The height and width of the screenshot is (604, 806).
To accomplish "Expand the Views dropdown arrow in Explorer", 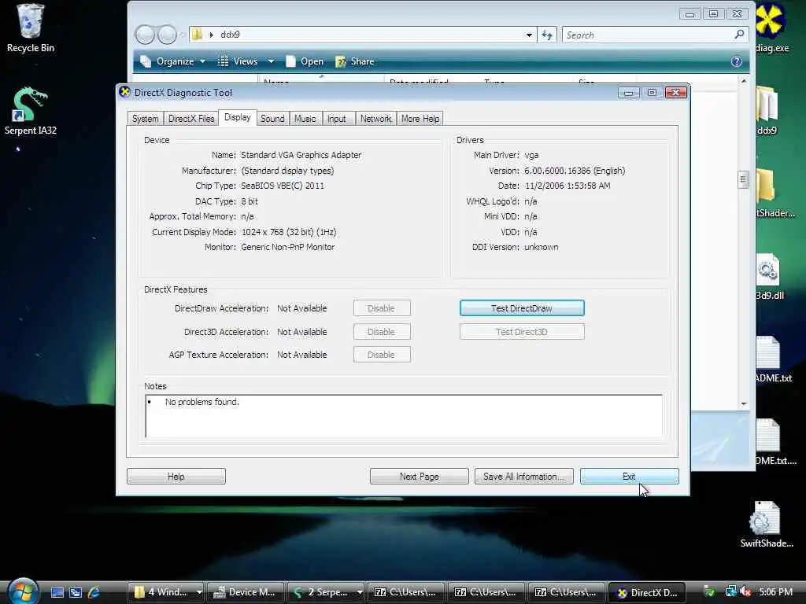I will [271, 61].
